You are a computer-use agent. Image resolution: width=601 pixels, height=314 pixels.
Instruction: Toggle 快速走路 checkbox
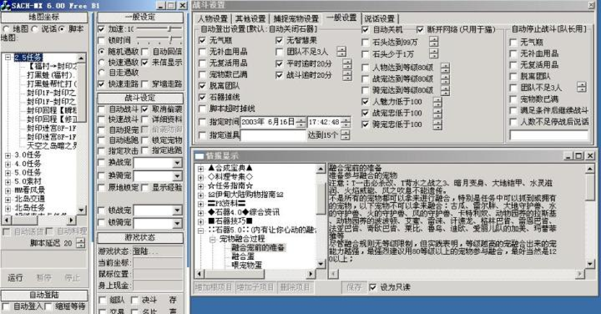[101, 83]
